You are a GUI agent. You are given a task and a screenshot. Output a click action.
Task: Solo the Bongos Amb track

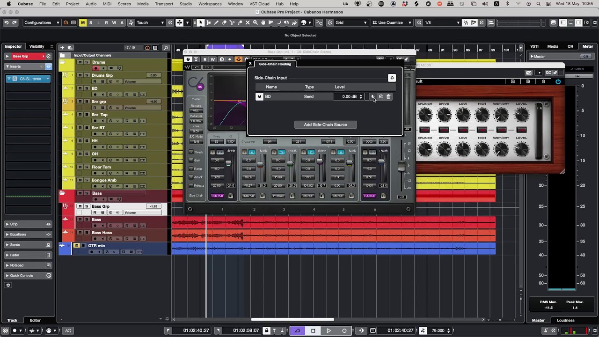click(x=86, y=180)
